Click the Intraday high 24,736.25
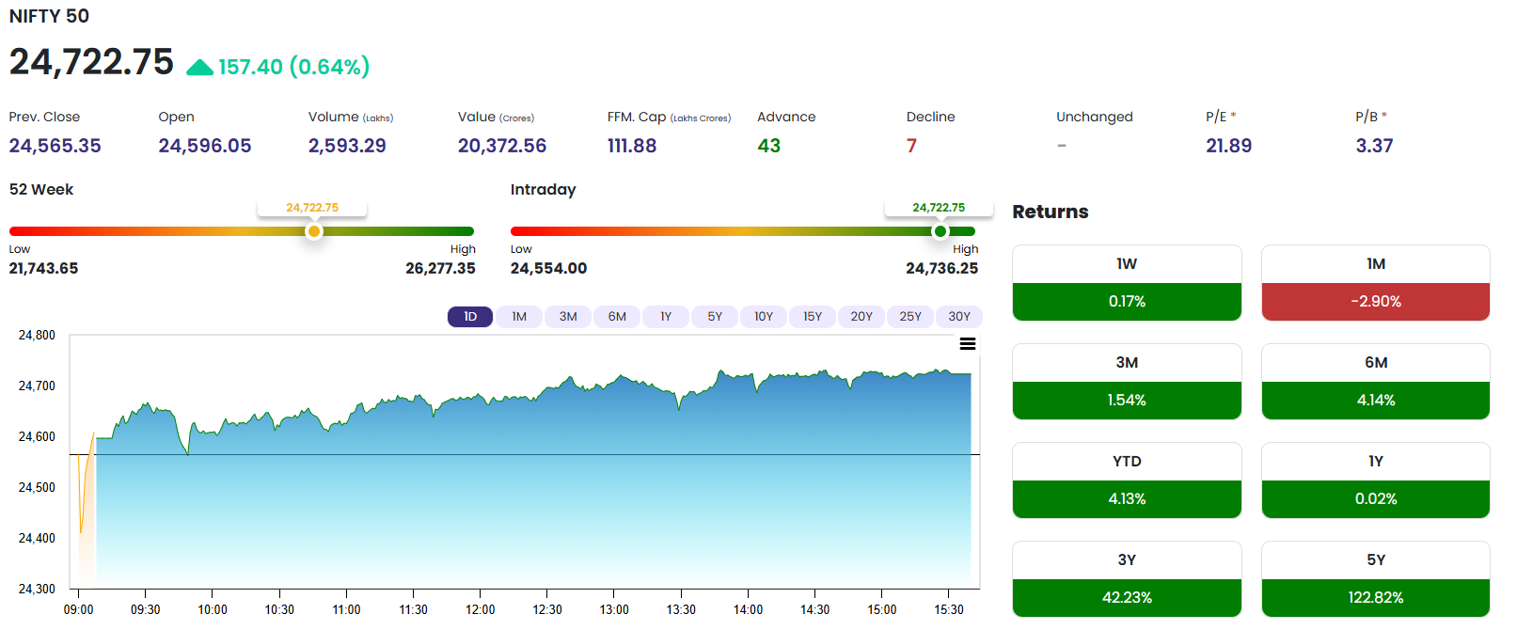1517x630 pixels. [941, 268]
